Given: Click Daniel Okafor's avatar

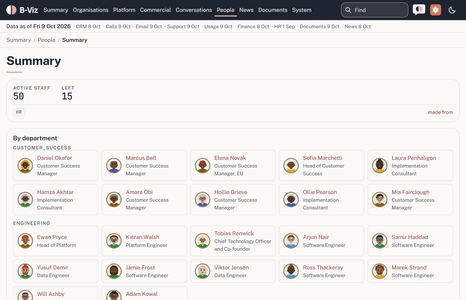Looking at the screenshot, I should point(25,166).
